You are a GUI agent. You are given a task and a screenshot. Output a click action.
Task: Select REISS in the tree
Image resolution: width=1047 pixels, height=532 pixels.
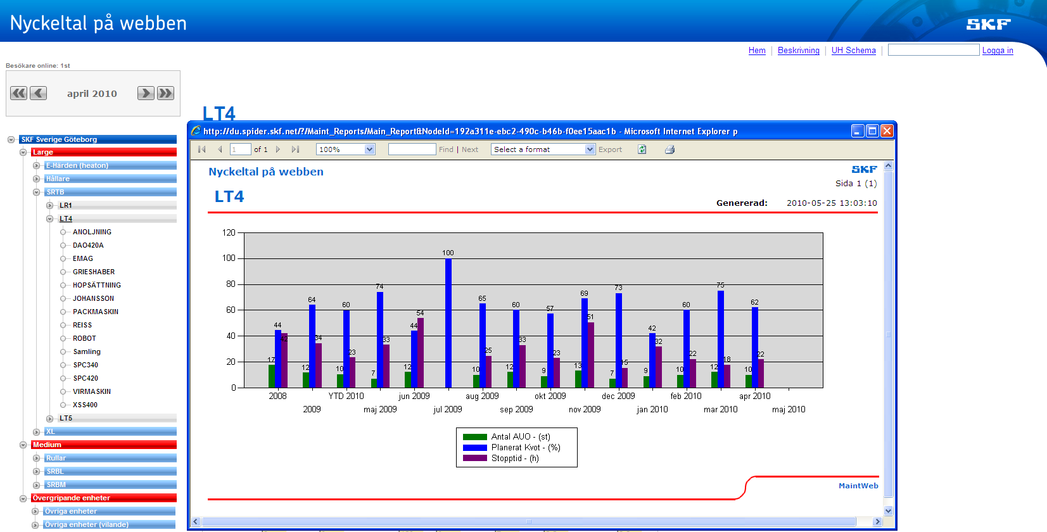[x=82, y=325]
